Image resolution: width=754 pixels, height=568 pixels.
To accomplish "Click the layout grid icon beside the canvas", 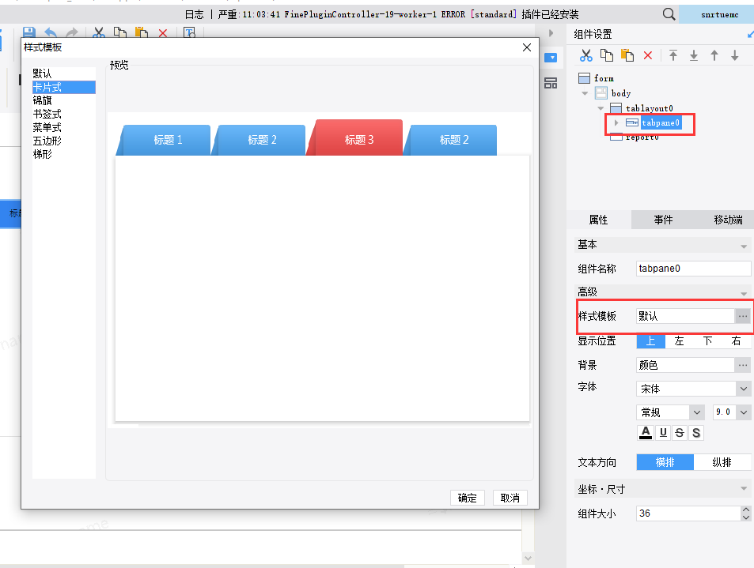I will 551,83.
